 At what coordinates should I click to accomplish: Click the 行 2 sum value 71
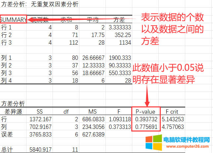click(75, 35)
